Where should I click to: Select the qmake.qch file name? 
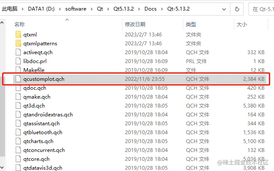(x=37, y=97)
